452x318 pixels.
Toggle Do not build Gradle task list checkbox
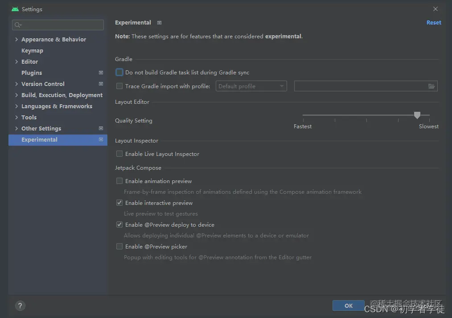coord(119,72)
